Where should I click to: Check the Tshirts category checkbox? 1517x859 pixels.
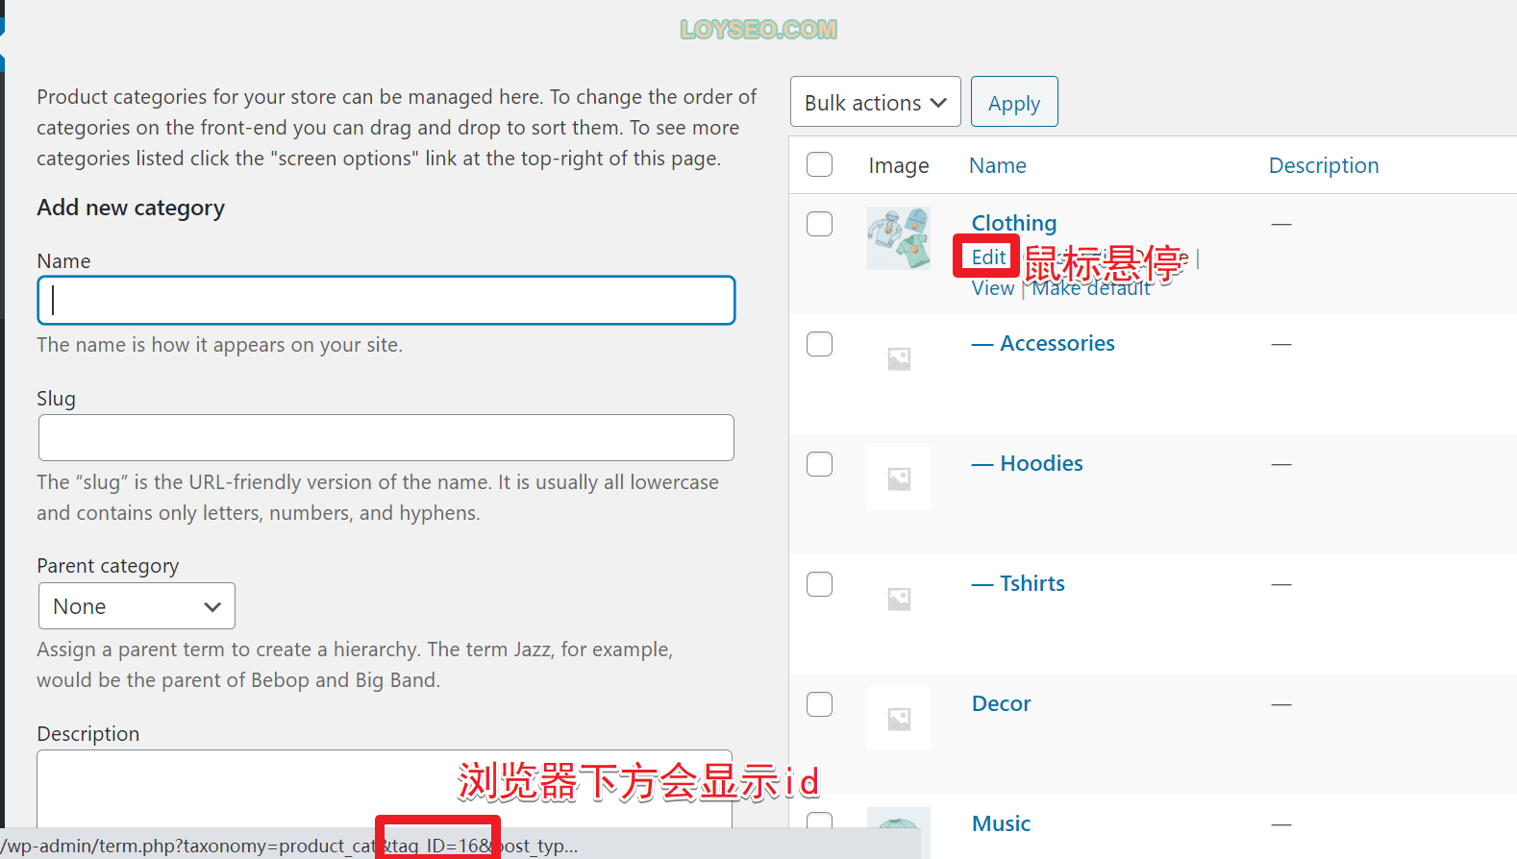tap(819, 583)
